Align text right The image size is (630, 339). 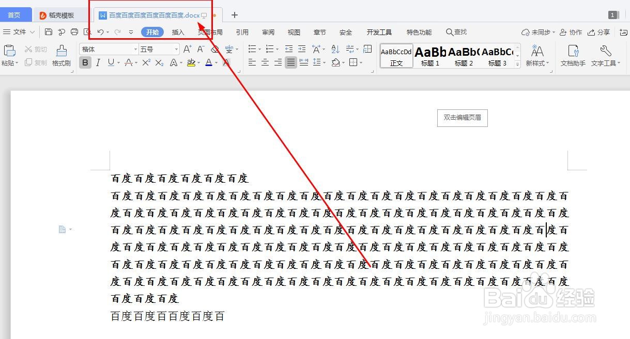[x=278, y=62]
